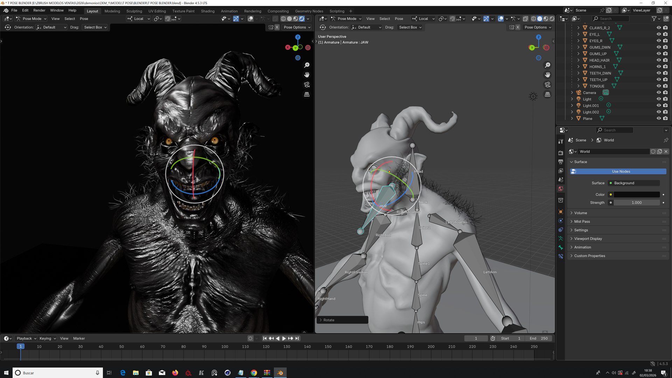Open Drag Select Box dropdown in right viewport
This screenshot has height=378, width=672.
pos(410,27)
